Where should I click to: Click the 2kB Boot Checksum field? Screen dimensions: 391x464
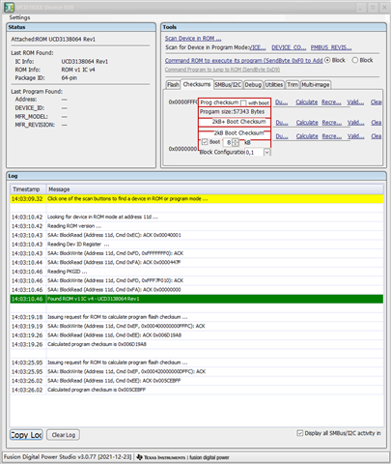click(x=235, y=133)
